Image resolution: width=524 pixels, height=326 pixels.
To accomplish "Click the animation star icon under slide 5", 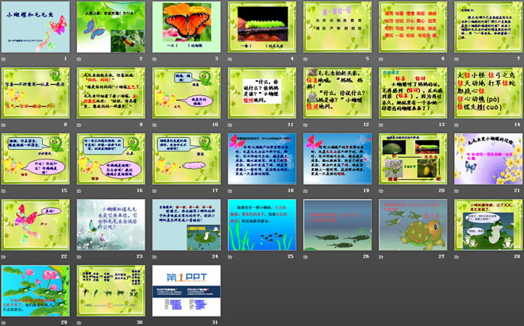I will [306, 59].
